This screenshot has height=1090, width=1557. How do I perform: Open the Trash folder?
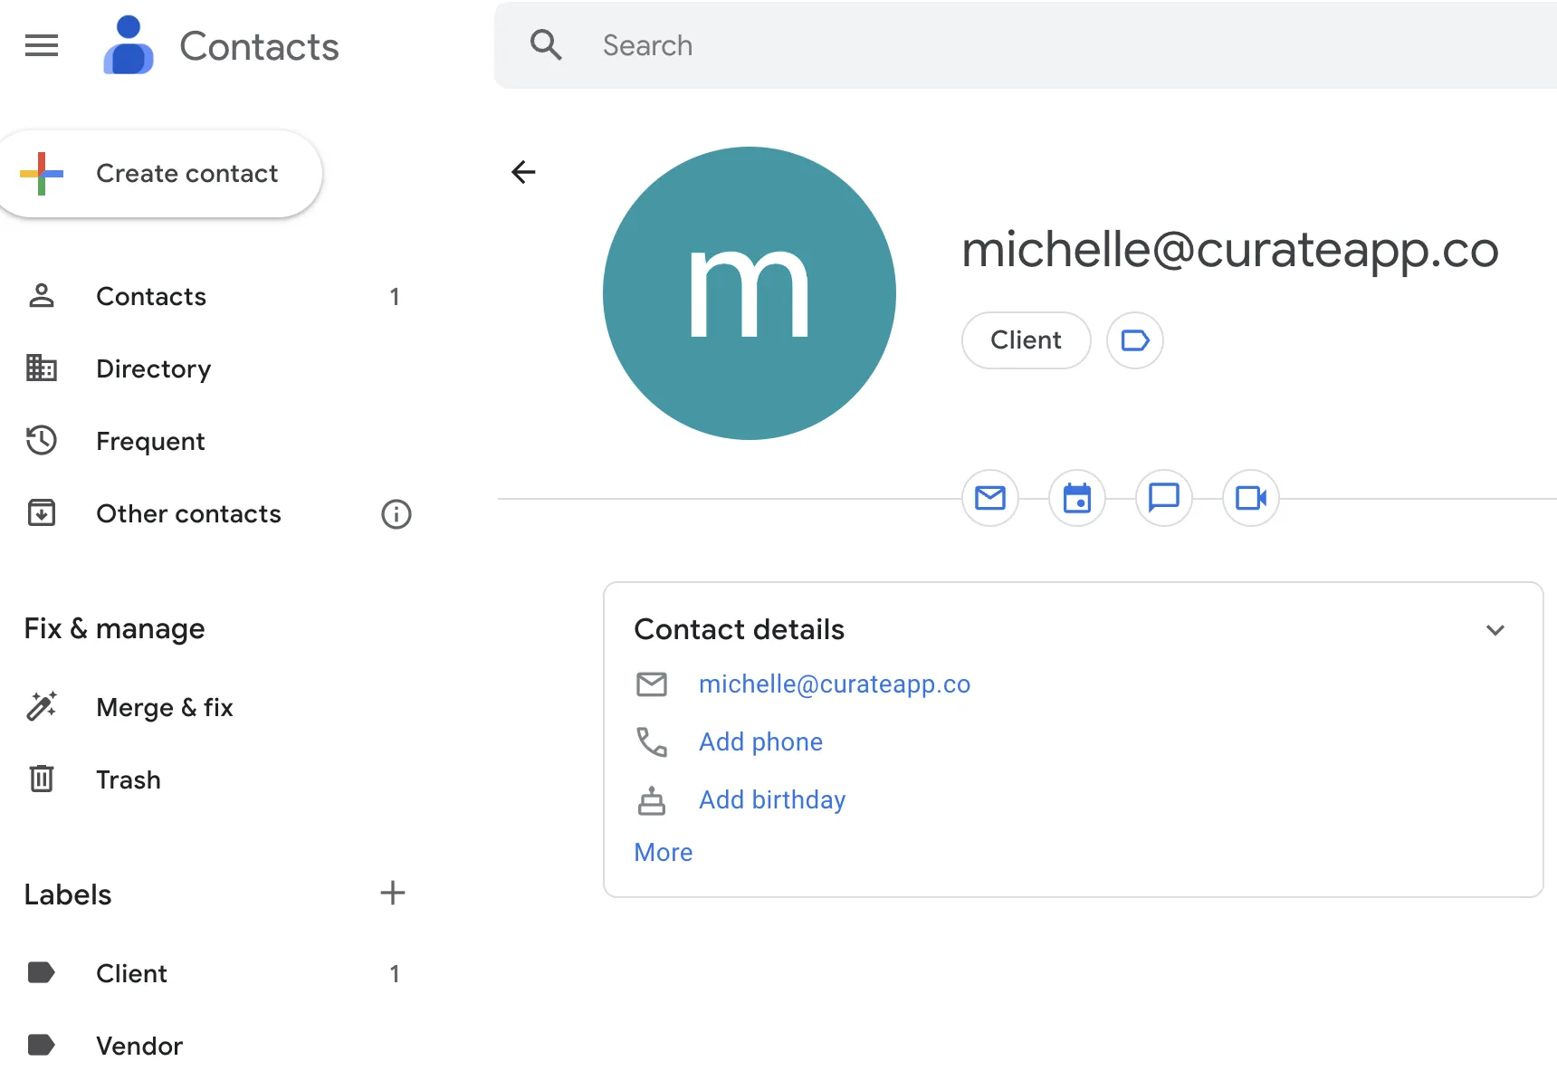[x=128, y=780]
